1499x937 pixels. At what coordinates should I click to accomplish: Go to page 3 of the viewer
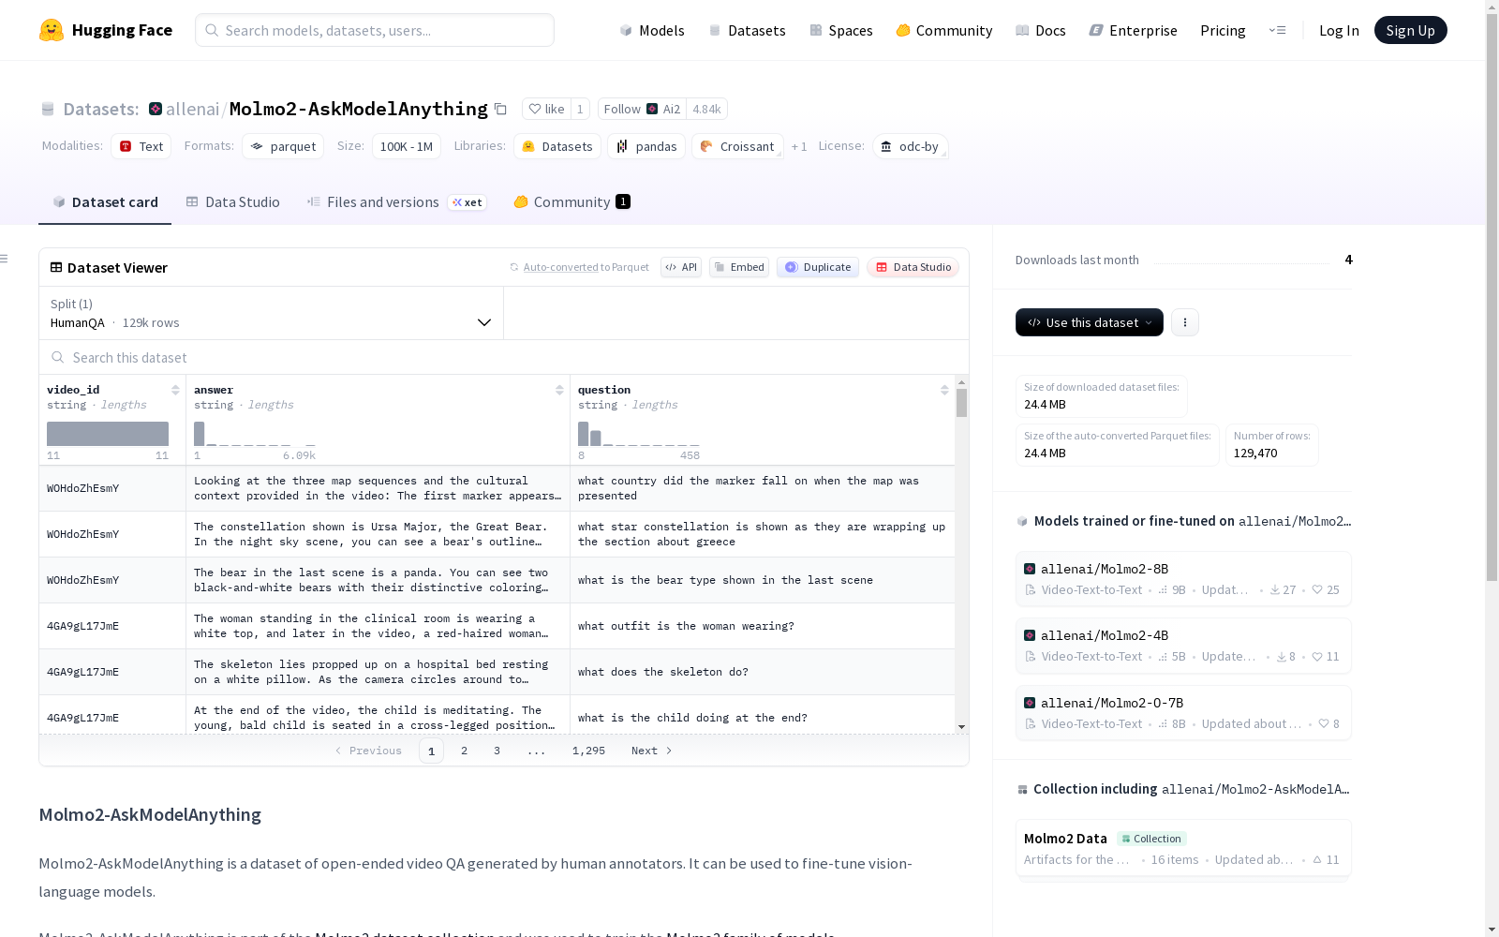click(497, 751)
